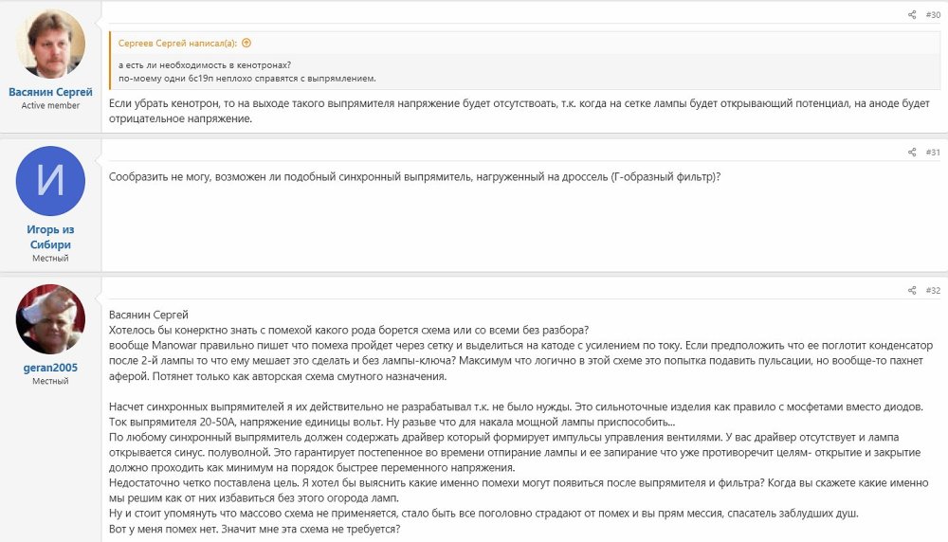Open the profile link Игорь из Сибири

50,237
